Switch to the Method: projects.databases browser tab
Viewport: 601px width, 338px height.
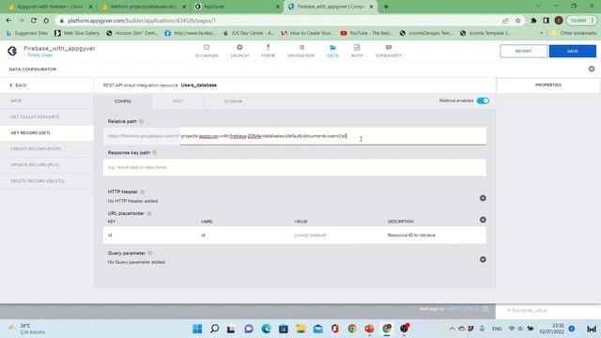(x=144, y=7)
